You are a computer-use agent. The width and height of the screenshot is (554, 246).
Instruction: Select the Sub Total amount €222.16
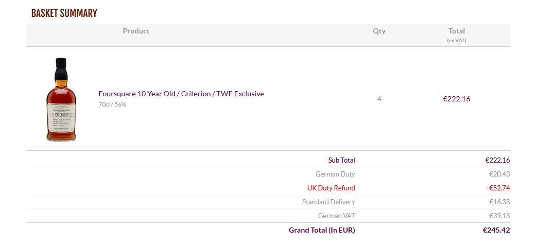click(x=497, y=160)
